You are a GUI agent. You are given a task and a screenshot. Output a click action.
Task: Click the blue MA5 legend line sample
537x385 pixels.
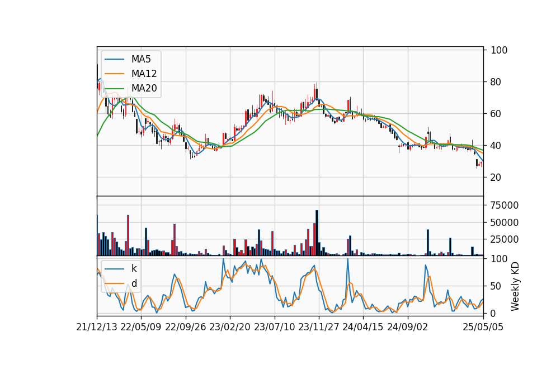tap(114, 59)
